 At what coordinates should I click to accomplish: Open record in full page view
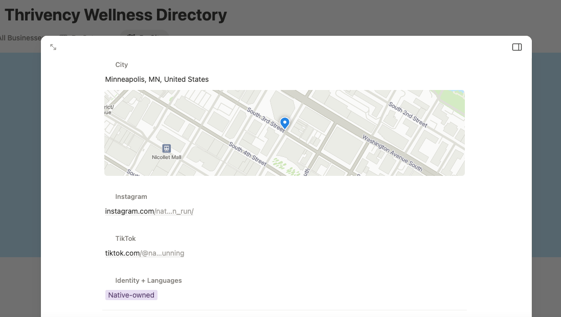point(53,47)
